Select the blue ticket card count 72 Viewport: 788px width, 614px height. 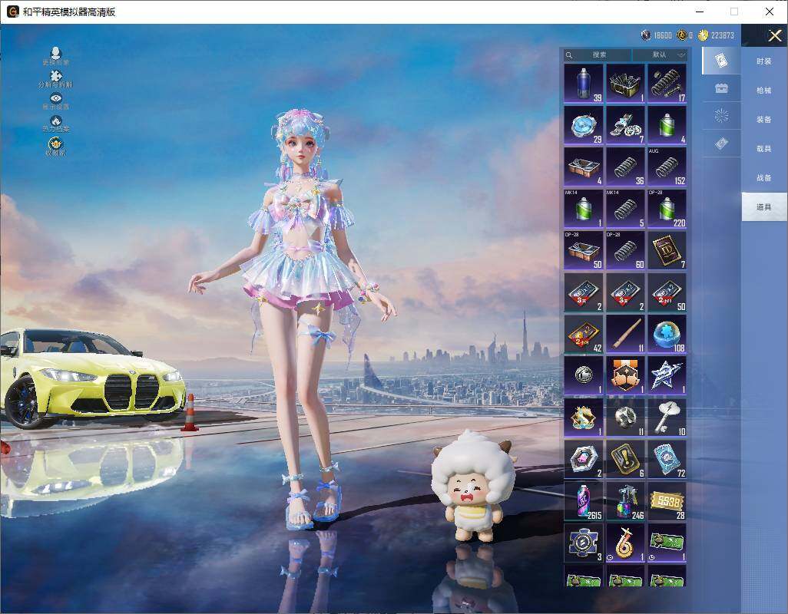(x=667, y=460)
